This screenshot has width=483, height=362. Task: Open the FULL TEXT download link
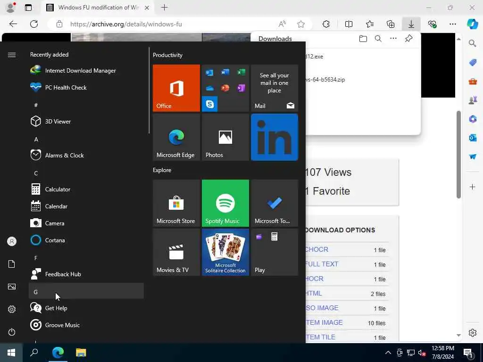point(322,264)
